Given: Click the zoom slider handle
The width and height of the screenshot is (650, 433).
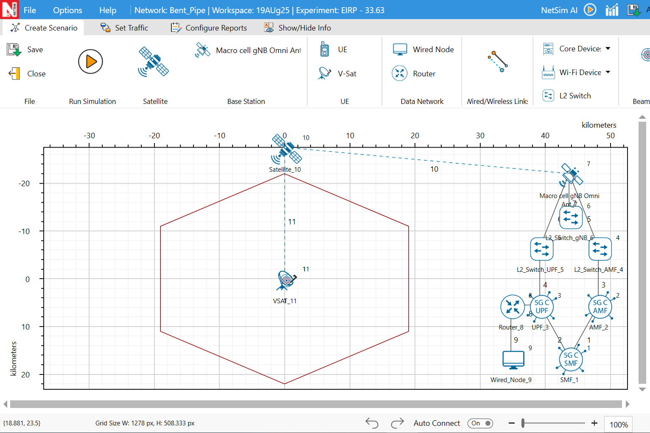Looking at the screenshot, I should (x=523, y=423).
